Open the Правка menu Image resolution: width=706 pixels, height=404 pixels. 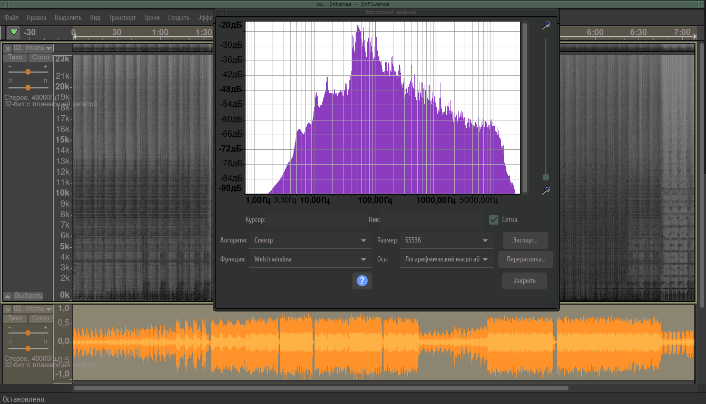(x=36, y=17)
